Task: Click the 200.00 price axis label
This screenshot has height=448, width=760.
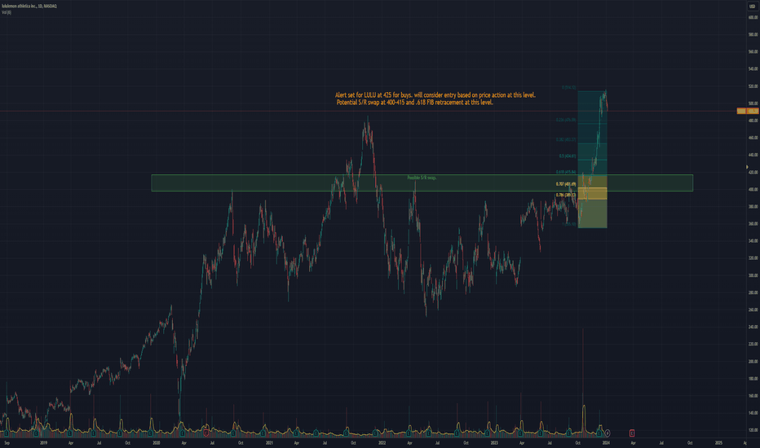Action: (x=753, y=362)
